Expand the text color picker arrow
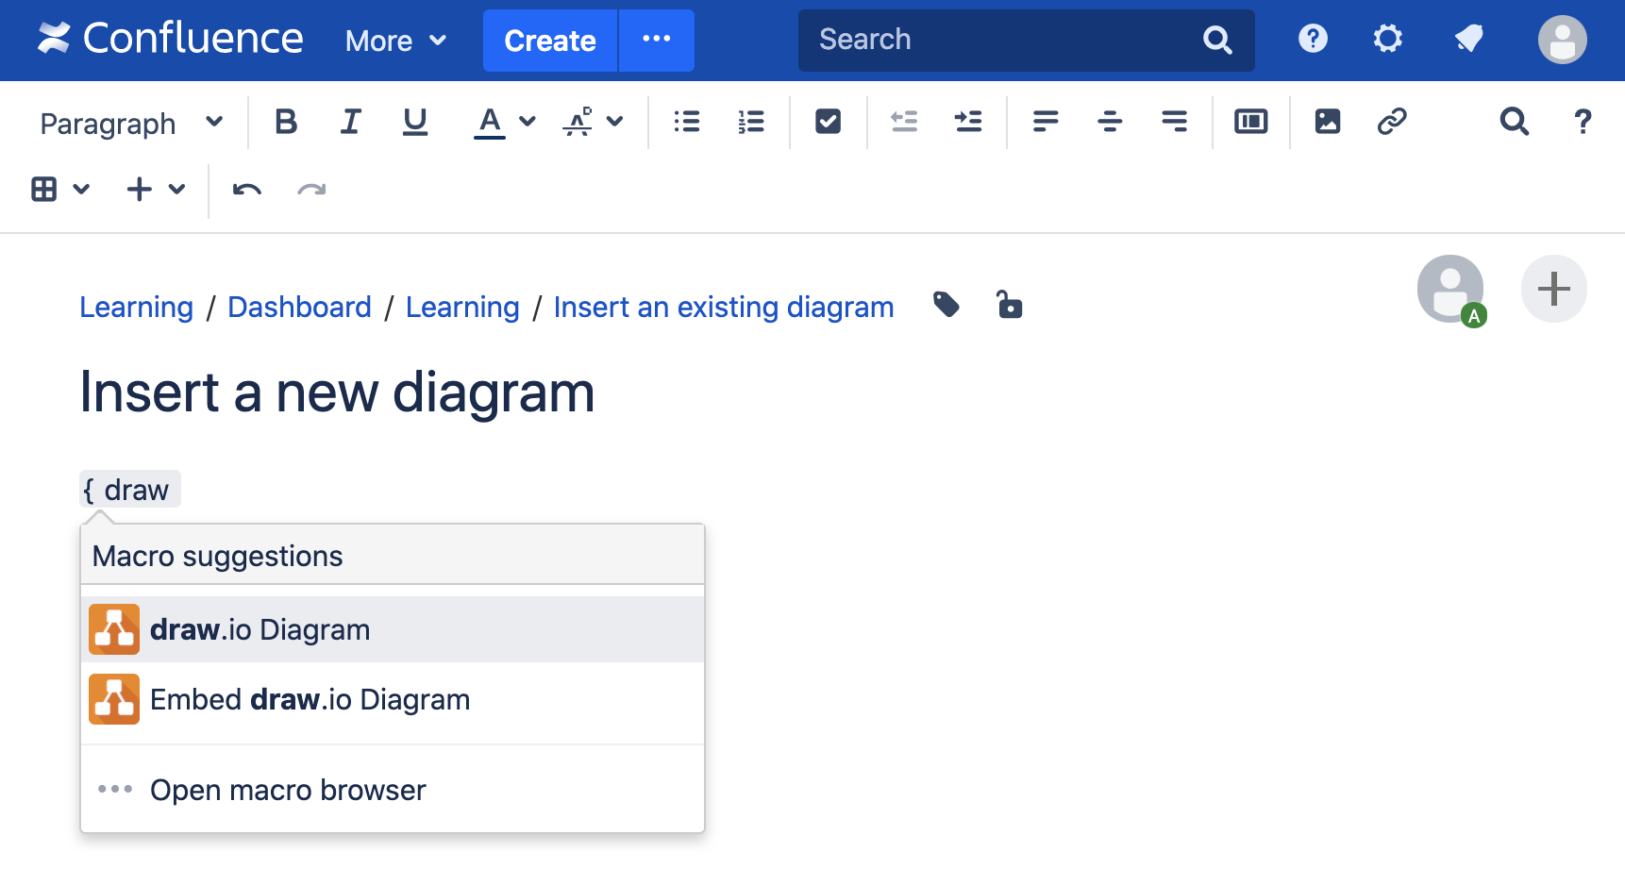The height and width of the screenshot is (885, 1625). (x=528, y=122)
